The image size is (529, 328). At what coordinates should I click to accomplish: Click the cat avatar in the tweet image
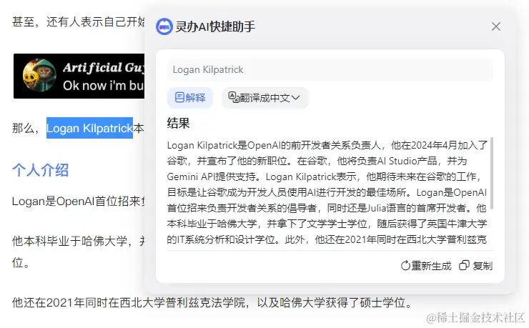[x=39, y=75]
